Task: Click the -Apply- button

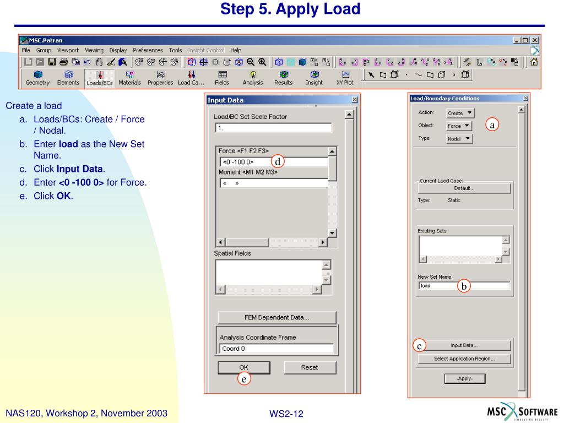Action: tap(465, 378)
